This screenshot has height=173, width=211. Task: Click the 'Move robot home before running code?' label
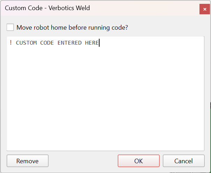[72, 28]
